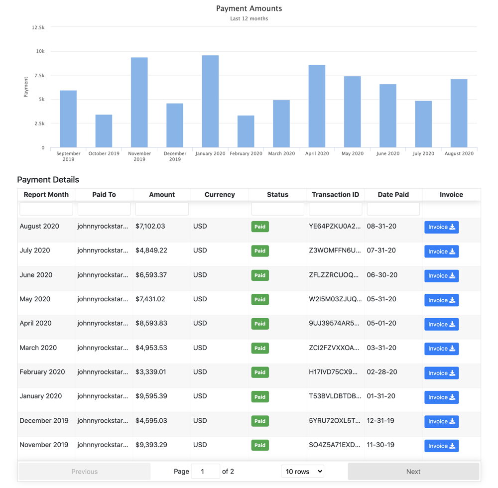The image size is (498, 488).
Task: Download the June 2020 invoice
Action: 441,276
